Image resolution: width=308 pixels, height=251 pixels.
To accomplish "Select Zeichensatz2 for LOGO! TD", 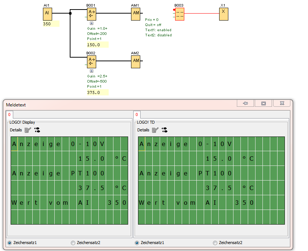I will click(x=215, y=243).
